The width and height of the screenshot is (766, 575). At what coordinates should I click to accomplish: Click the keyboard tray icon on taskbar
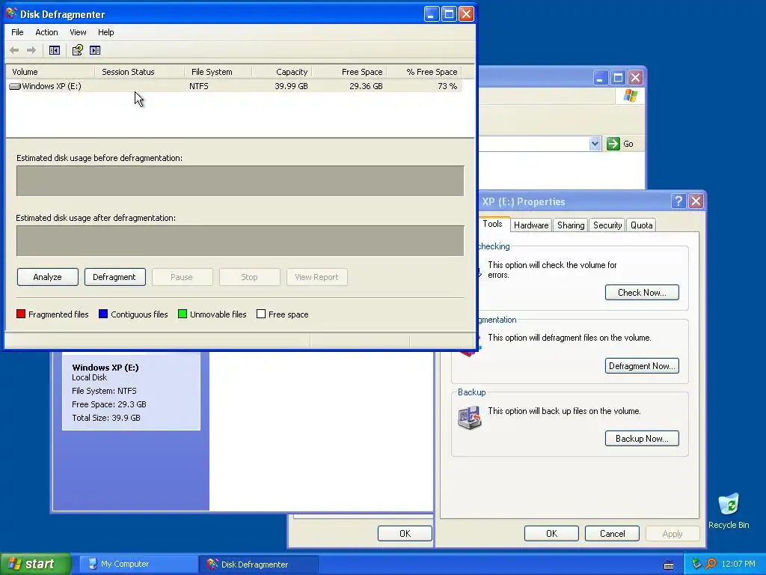(669, 565)
